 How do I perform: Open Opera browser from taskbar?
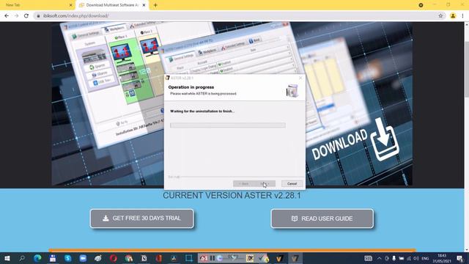(114, 258)
